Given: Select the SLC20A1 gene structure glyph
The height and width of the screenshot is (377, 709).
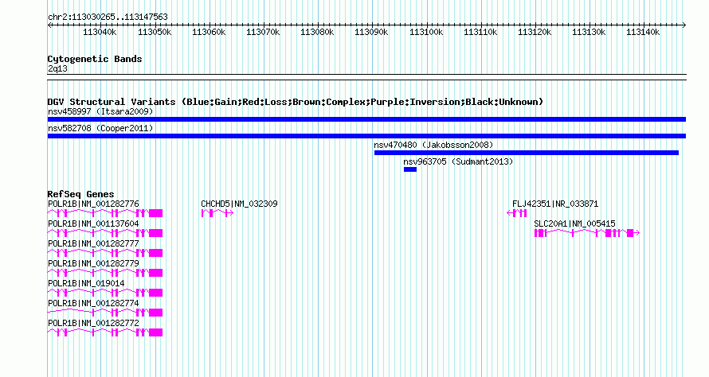Looking at the screenshot, I should click(587, 233).
